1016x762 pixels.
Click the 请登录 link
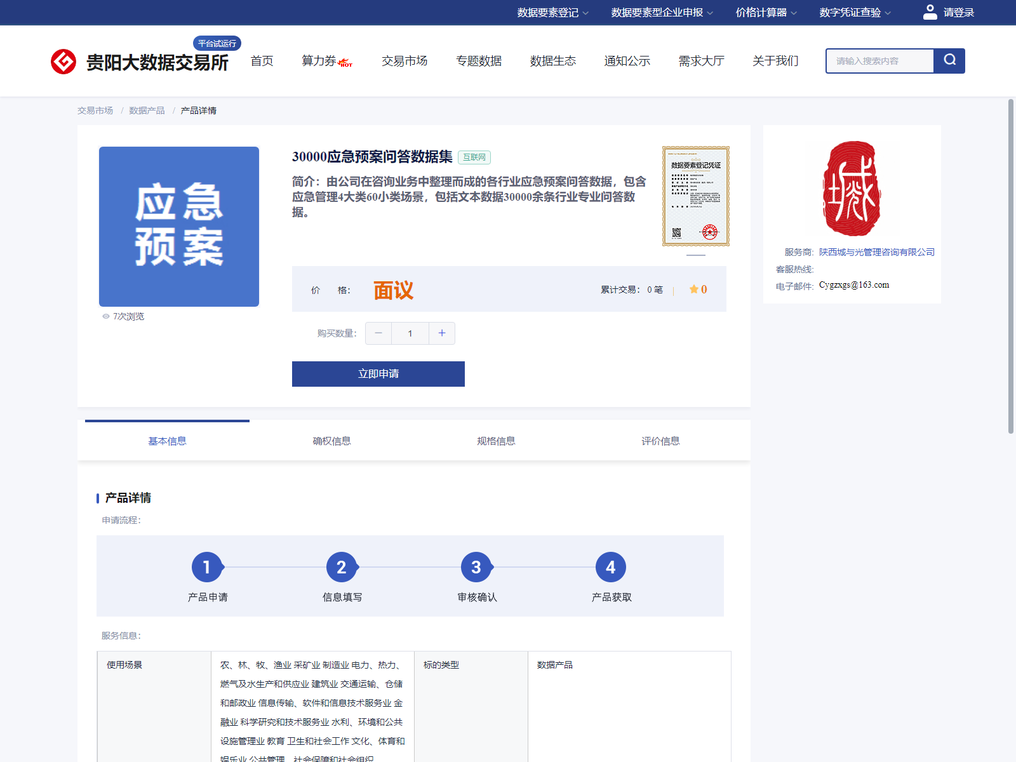pyautogui.click(x=958, y=13)
